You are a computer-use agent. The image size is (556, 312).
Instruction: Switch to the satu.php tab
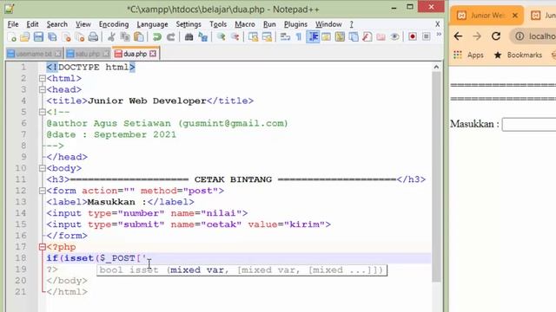[x=88, y=54]
